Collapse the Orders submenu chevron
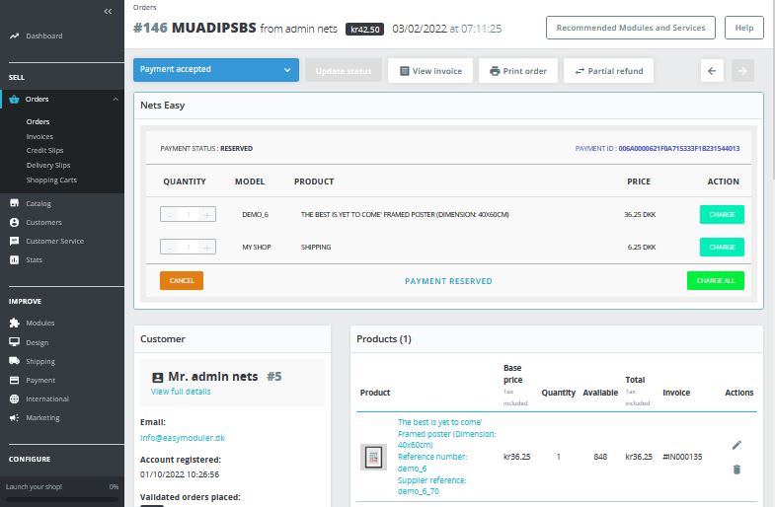 click(x=116, y=100)
